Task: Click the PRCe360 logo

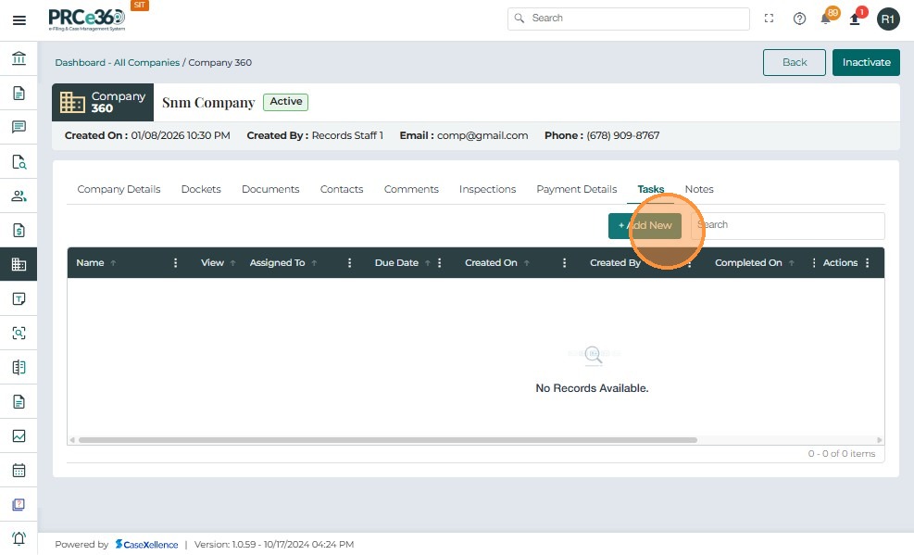Action: click(x=86, y=19)
